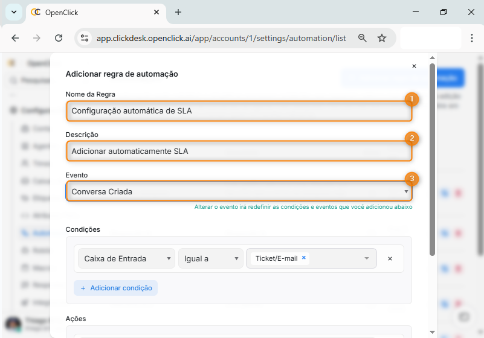Click the browser back arrow
This screenshot has width=484, height=338.
[15, 38]
